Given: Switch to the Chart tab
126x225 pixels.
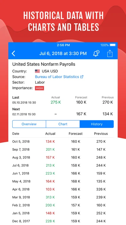Looking at the screenshot, I should [63, 124].
